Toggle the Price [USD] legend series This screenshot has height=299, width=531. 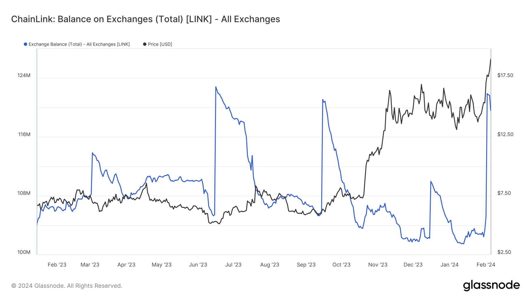(160, 44)
